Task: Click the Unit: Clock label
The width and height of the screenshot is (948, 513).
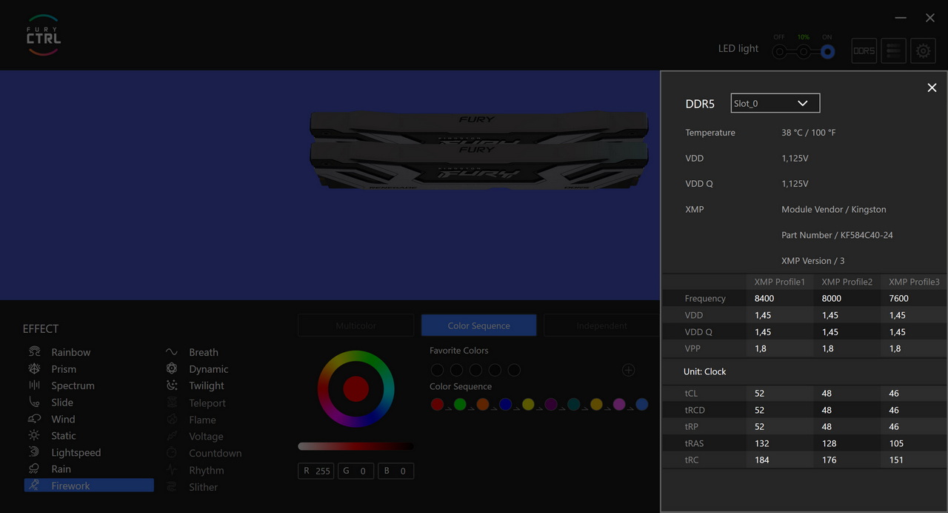Action: pyautogui.click(x=704, y=371)
